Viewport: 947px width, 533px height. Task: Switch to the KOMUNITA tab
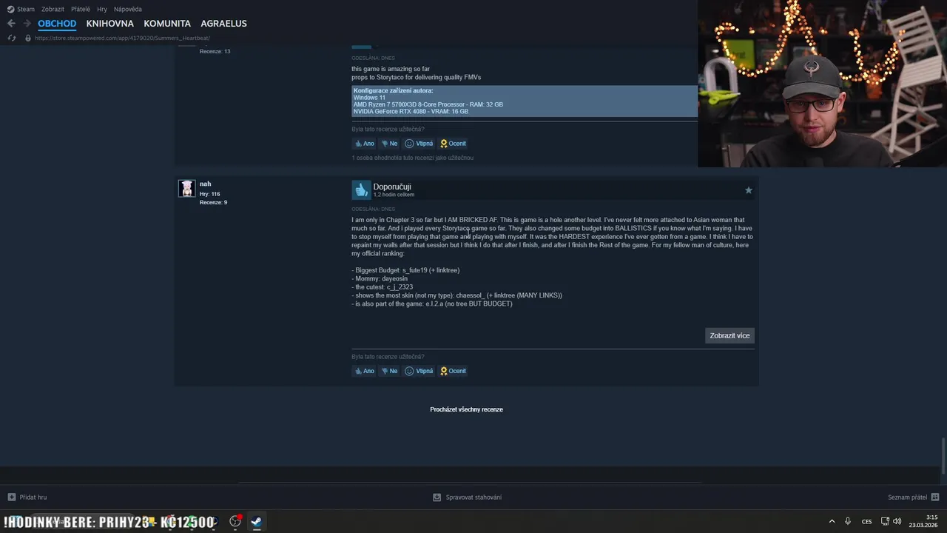coord(167,24)
